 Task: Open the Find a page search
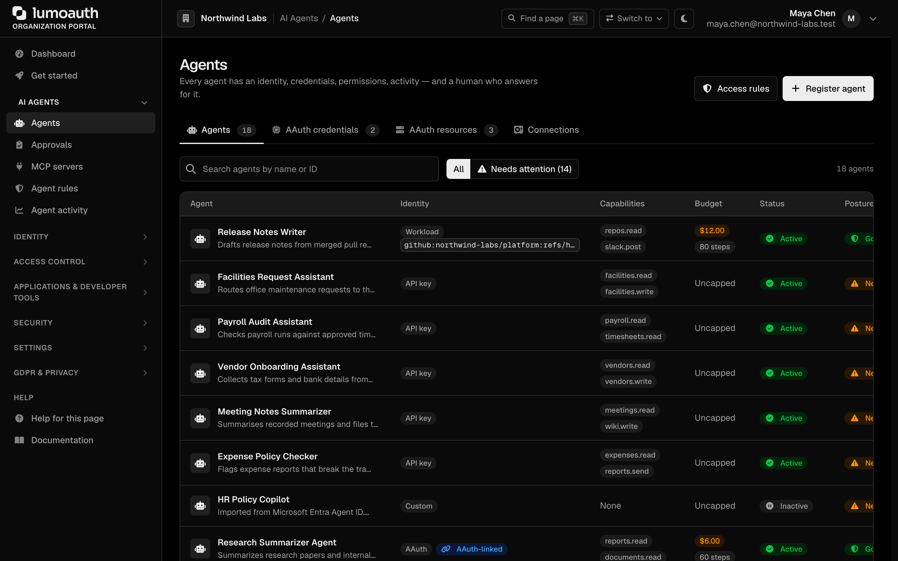point(547,19)
